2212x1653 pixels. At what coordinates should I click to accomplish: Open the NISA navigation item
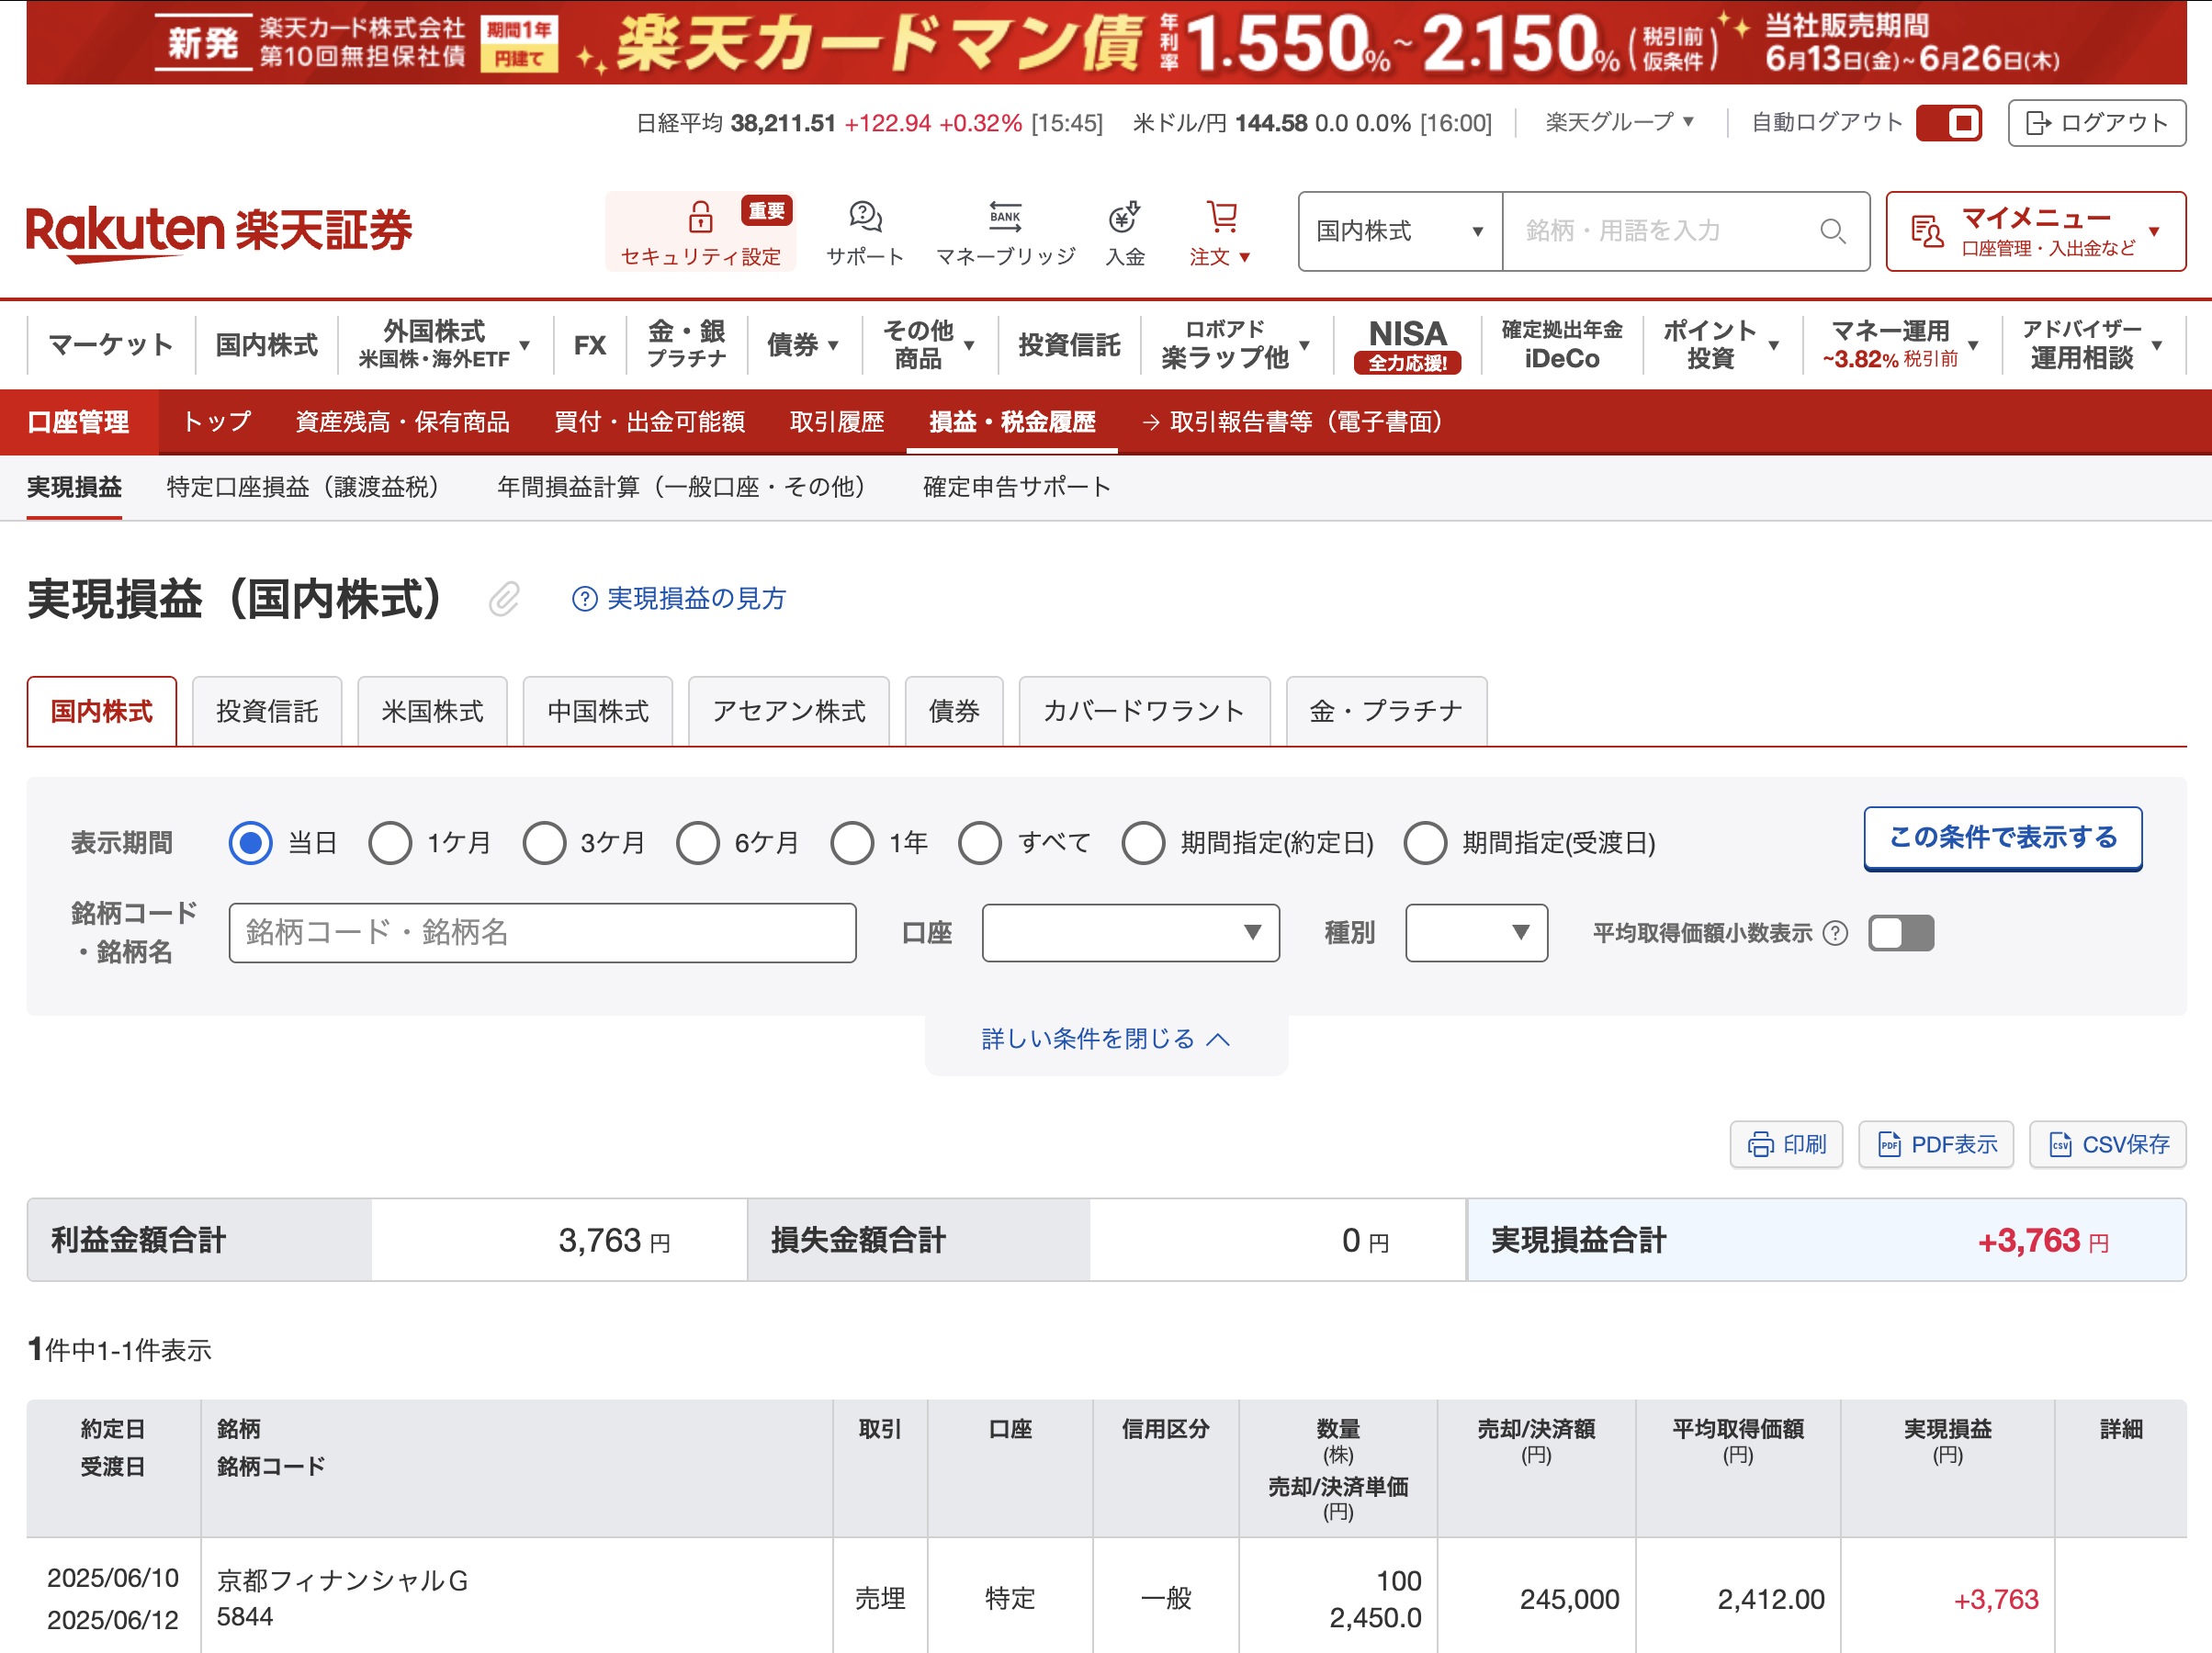(x=1407, y=345)
